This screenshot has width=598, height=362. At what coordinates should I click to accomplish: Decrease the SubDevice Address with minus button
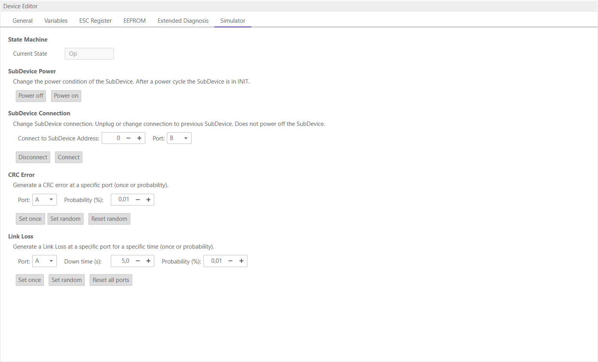128,138
